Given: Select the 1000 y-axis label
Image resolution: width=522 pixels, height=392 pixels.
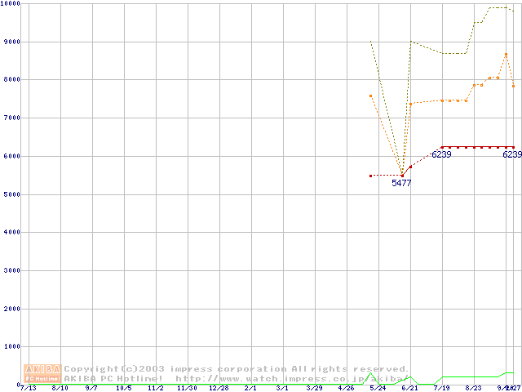Looking at the screenshot, I should [x=10, y=347].
